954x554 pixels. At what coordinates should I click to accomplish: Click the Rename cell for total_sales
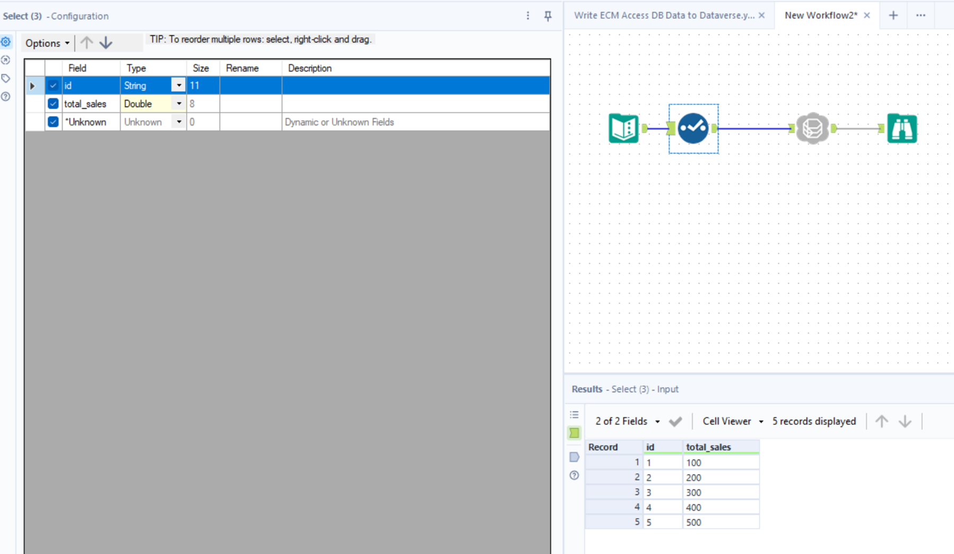[249, 103]
